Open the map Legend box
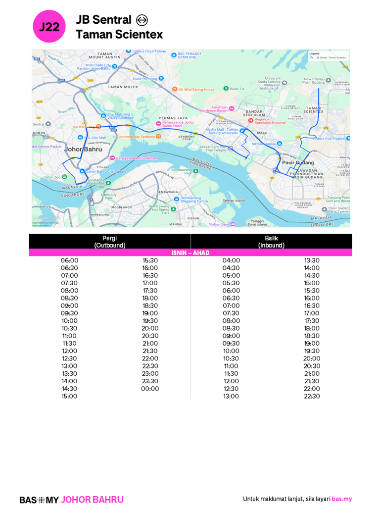The height and width of the screenshot is (507, 380). [328, 55]
